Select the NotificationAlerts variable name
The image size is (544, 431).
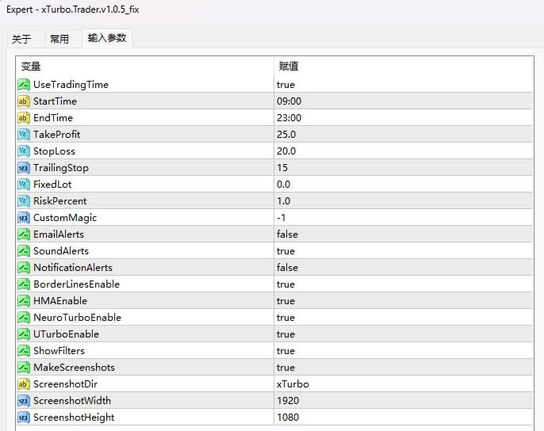click(73, 268)
